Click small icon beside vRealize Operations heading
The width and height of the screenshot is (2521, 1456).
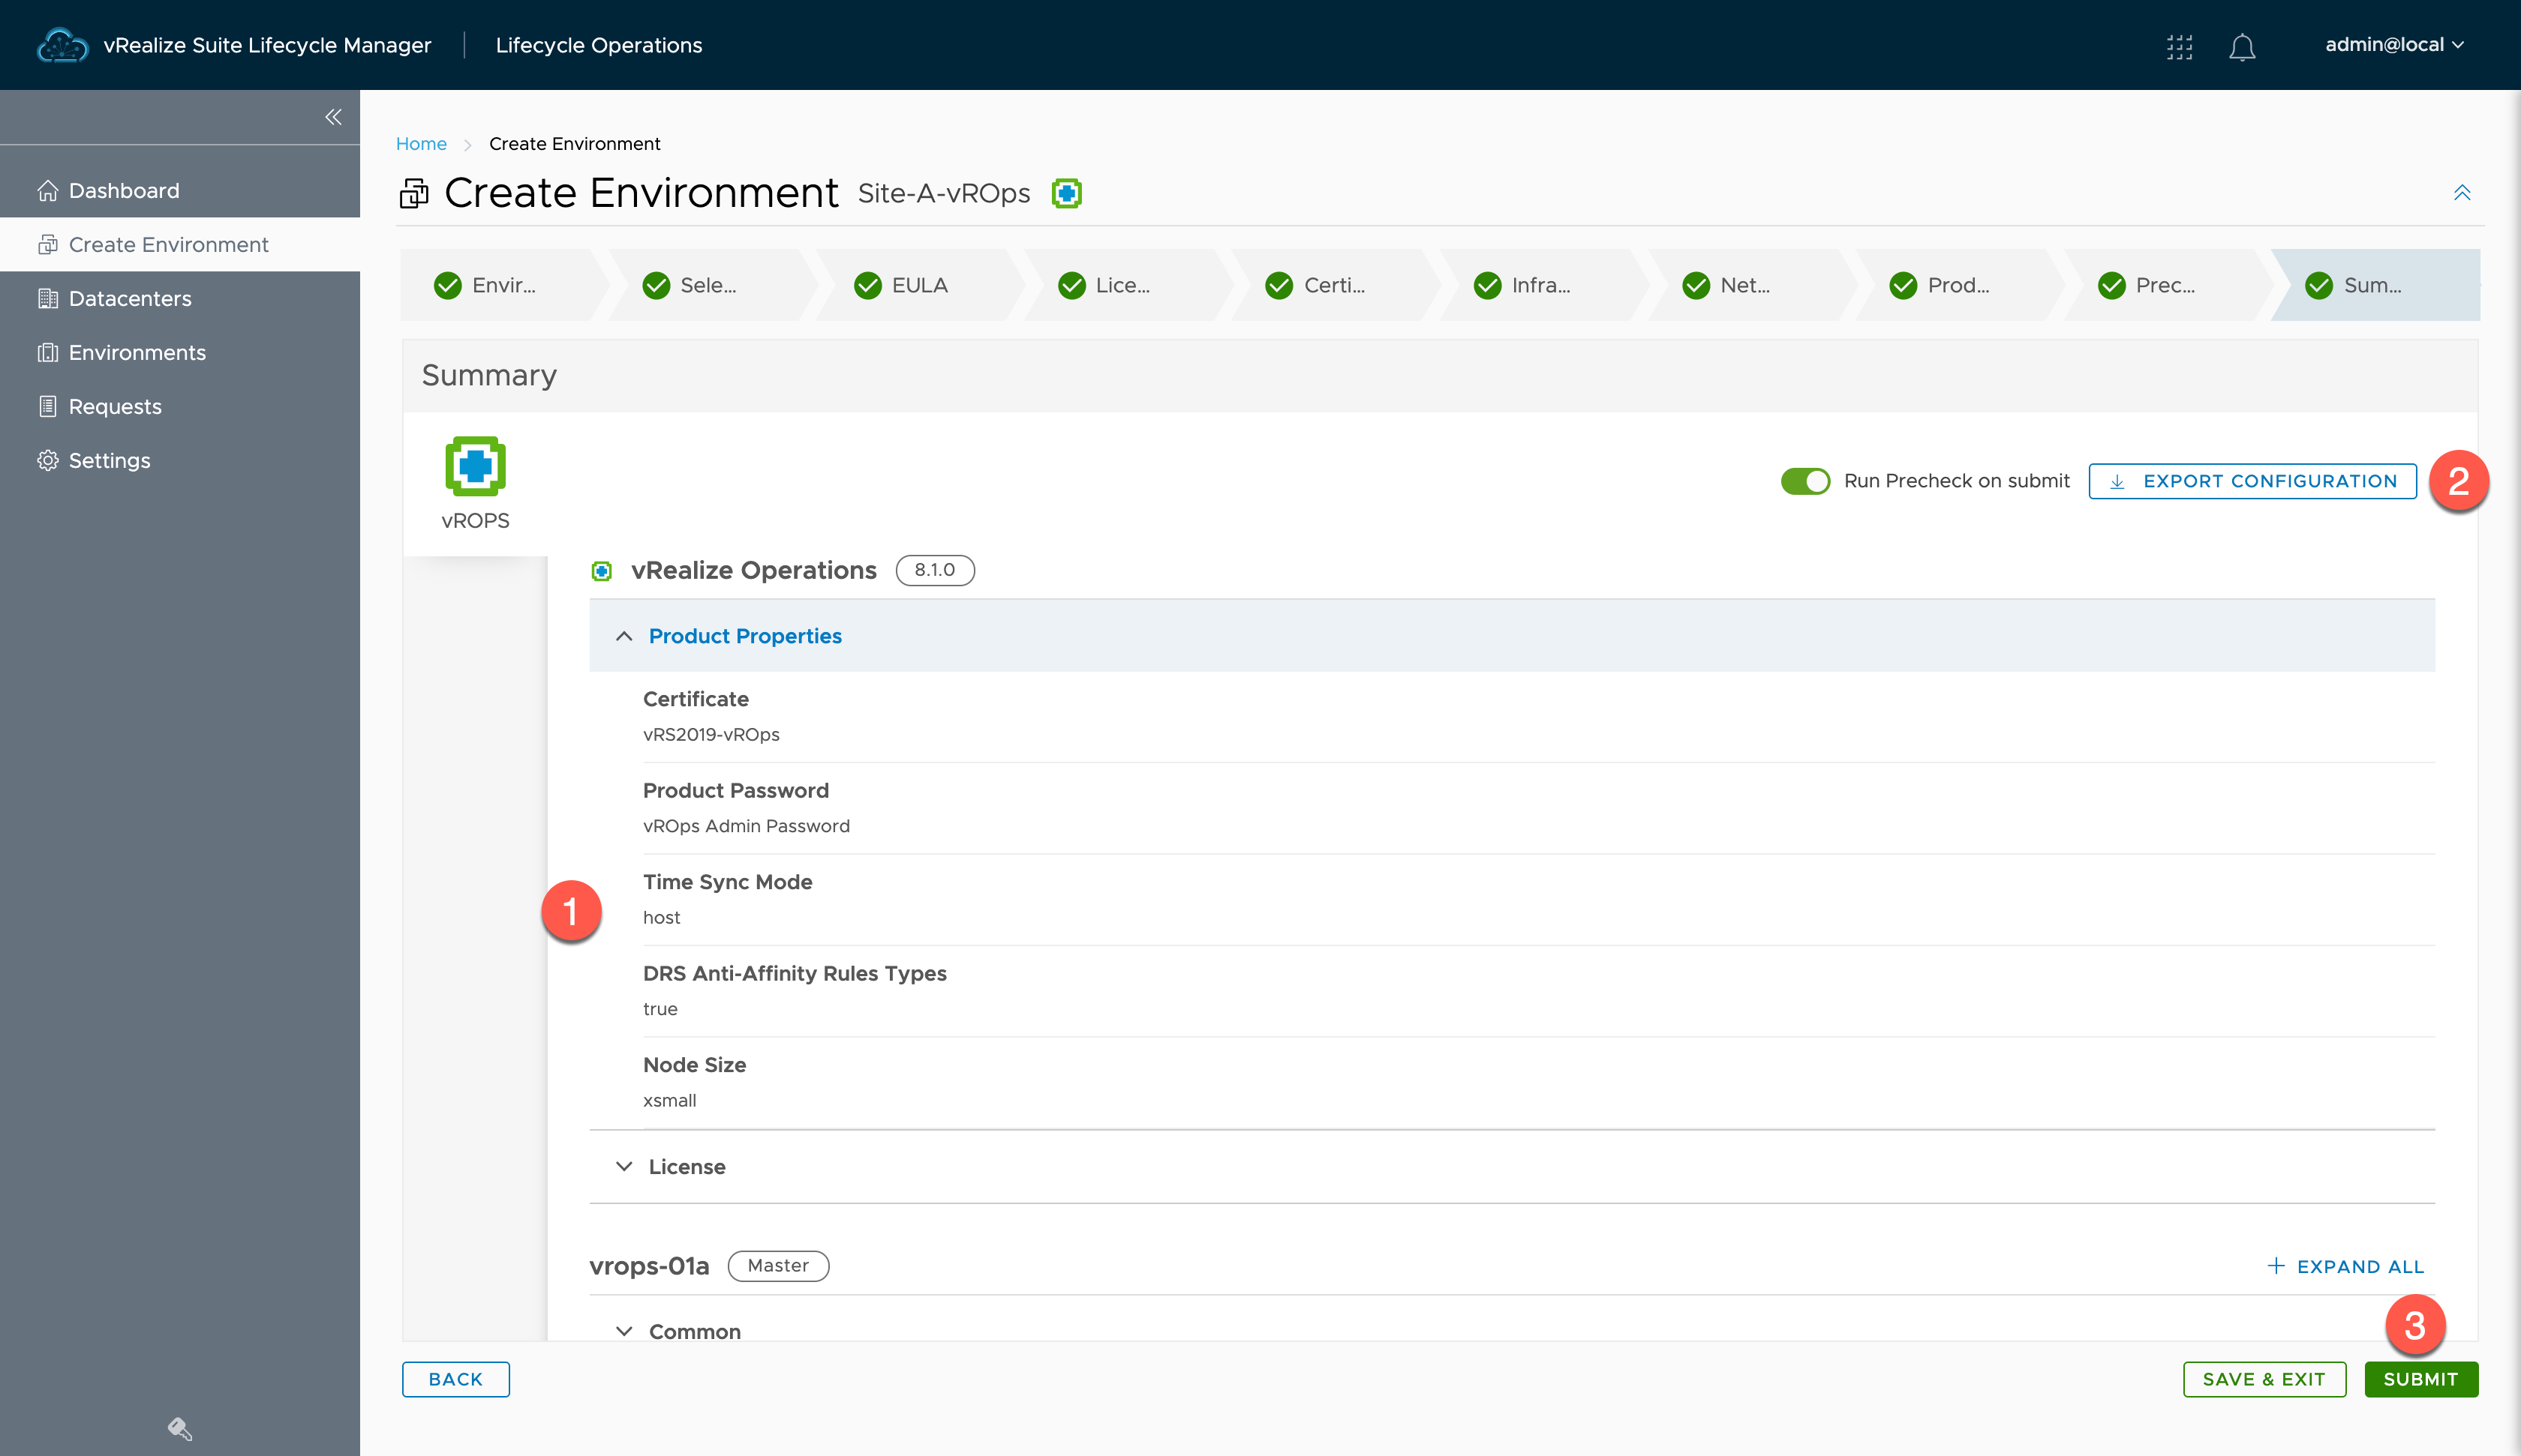click(x=601, y=571)
